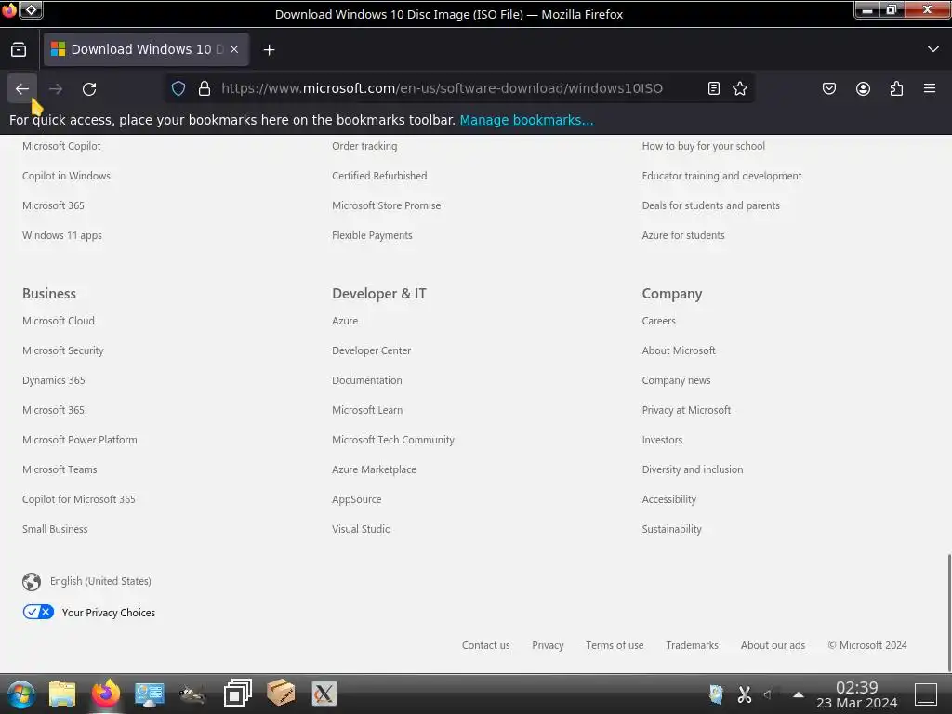The image size is (952, 714).
Task: Open the tracking protection shield icon
Action: [178, 88]
